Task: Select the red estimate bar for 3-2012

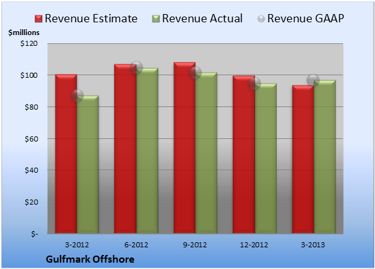Action: point(66,154)
